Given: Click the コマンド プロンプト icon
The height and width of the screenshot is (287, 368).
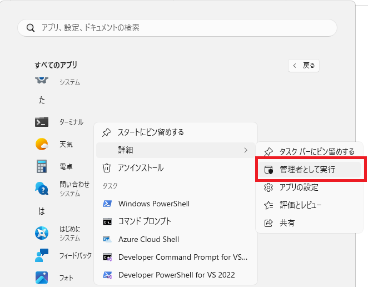Looking at the screenshot, I should [107, 222].
